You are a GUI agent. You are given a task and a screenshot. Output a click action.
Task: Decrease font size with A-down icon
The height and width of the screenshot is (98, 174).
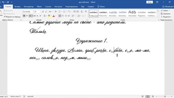coord(46,11)
